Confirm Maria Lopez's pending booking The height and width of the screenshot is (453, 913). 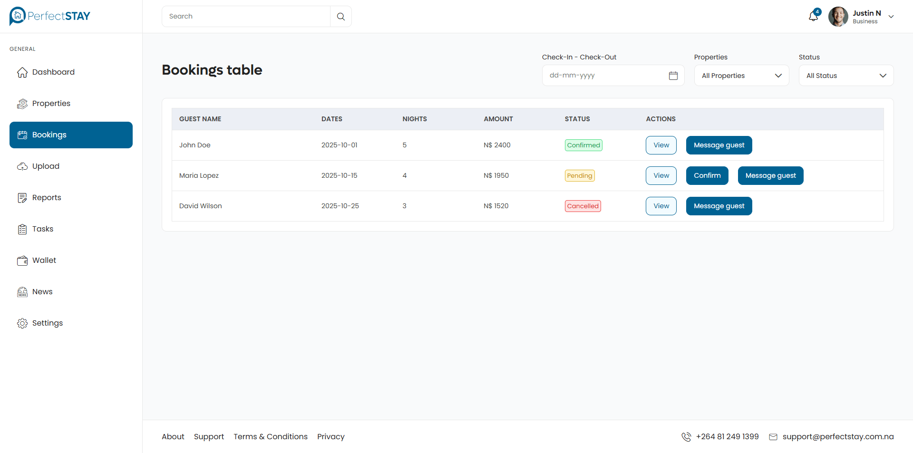707,175
